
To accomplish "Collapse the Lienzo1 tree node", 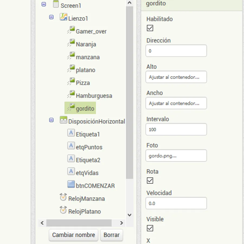I will (51, 17).
